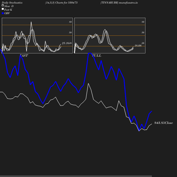Click the '(14,3,3) Charts for 530475' heading
Viewport: 177px width, 177px height.
pyautogui.click(x=61, y=2)
